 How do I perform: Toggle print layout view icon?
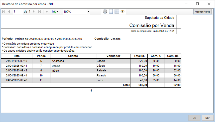[x=111, y=12]
